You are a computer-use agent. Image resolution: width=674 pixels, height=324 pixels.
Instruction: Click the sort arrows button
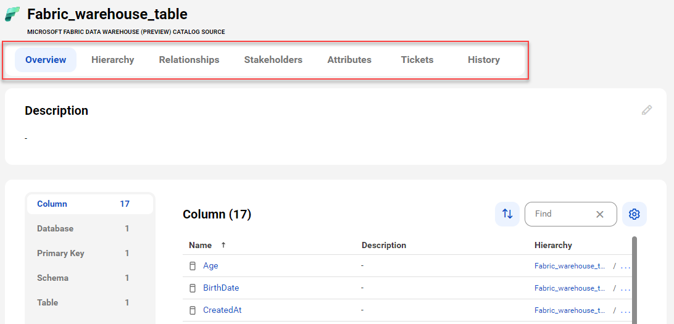click(x=507, y=214)
